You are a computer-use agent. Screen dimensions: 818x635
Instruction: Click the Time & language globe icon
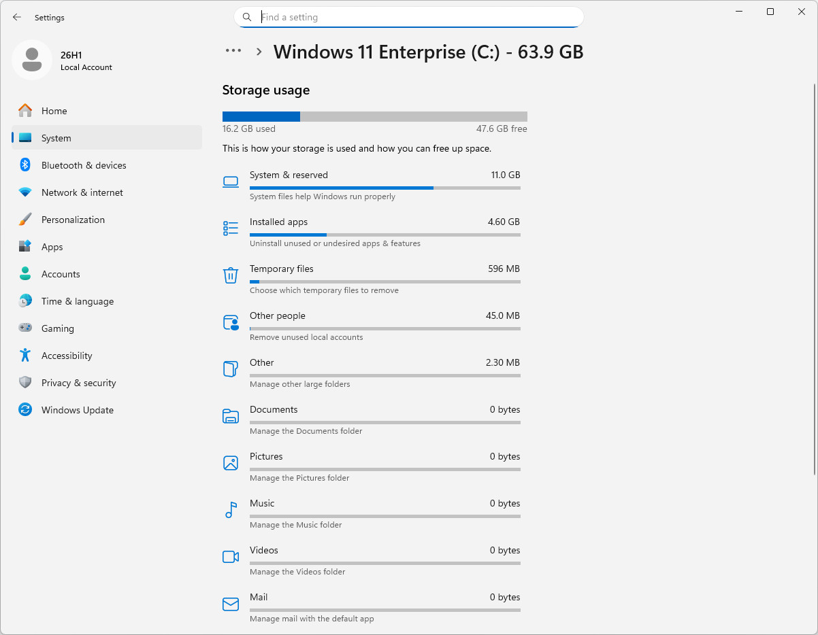click(x=25, y=301)
